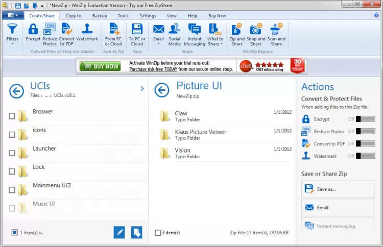Image resolution: width=383 pixels, height=247 pixels.
Task: Check the Lock folder checkbox
Action: [x=12, y=171]
